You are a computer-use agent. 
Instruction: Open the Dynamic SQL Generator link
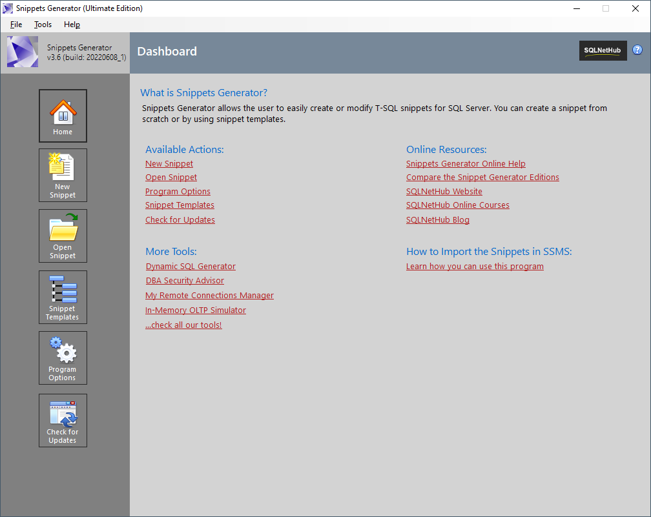[191, 267]
